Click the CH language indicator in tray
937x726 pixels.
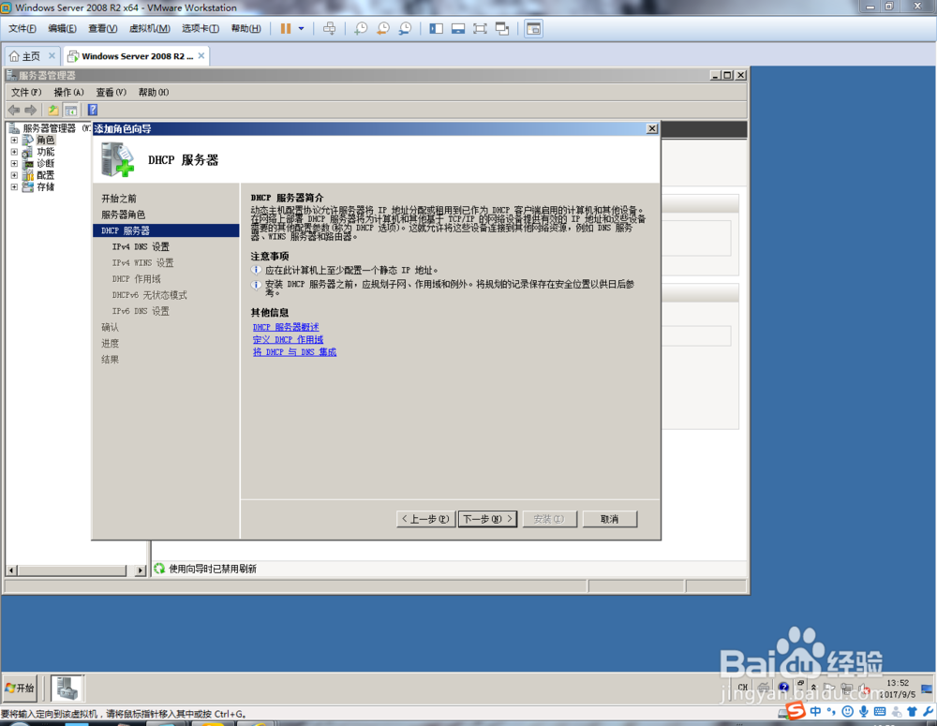point(743,688)
